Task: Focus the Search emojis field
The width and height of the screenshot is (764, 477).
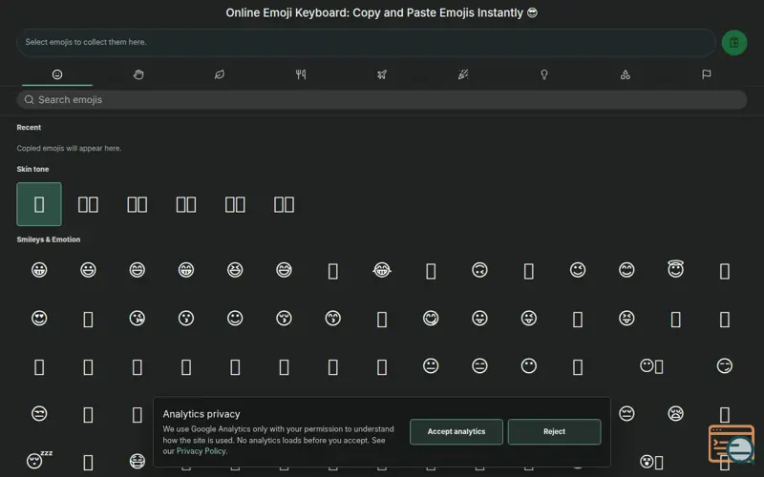Action: pos(382,100)
